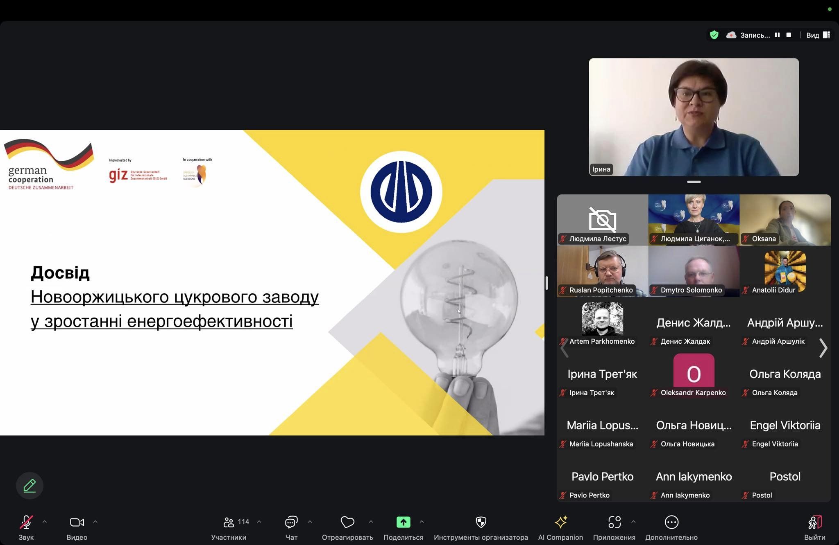Expand video options arrow beside Видео

point(95,522)
